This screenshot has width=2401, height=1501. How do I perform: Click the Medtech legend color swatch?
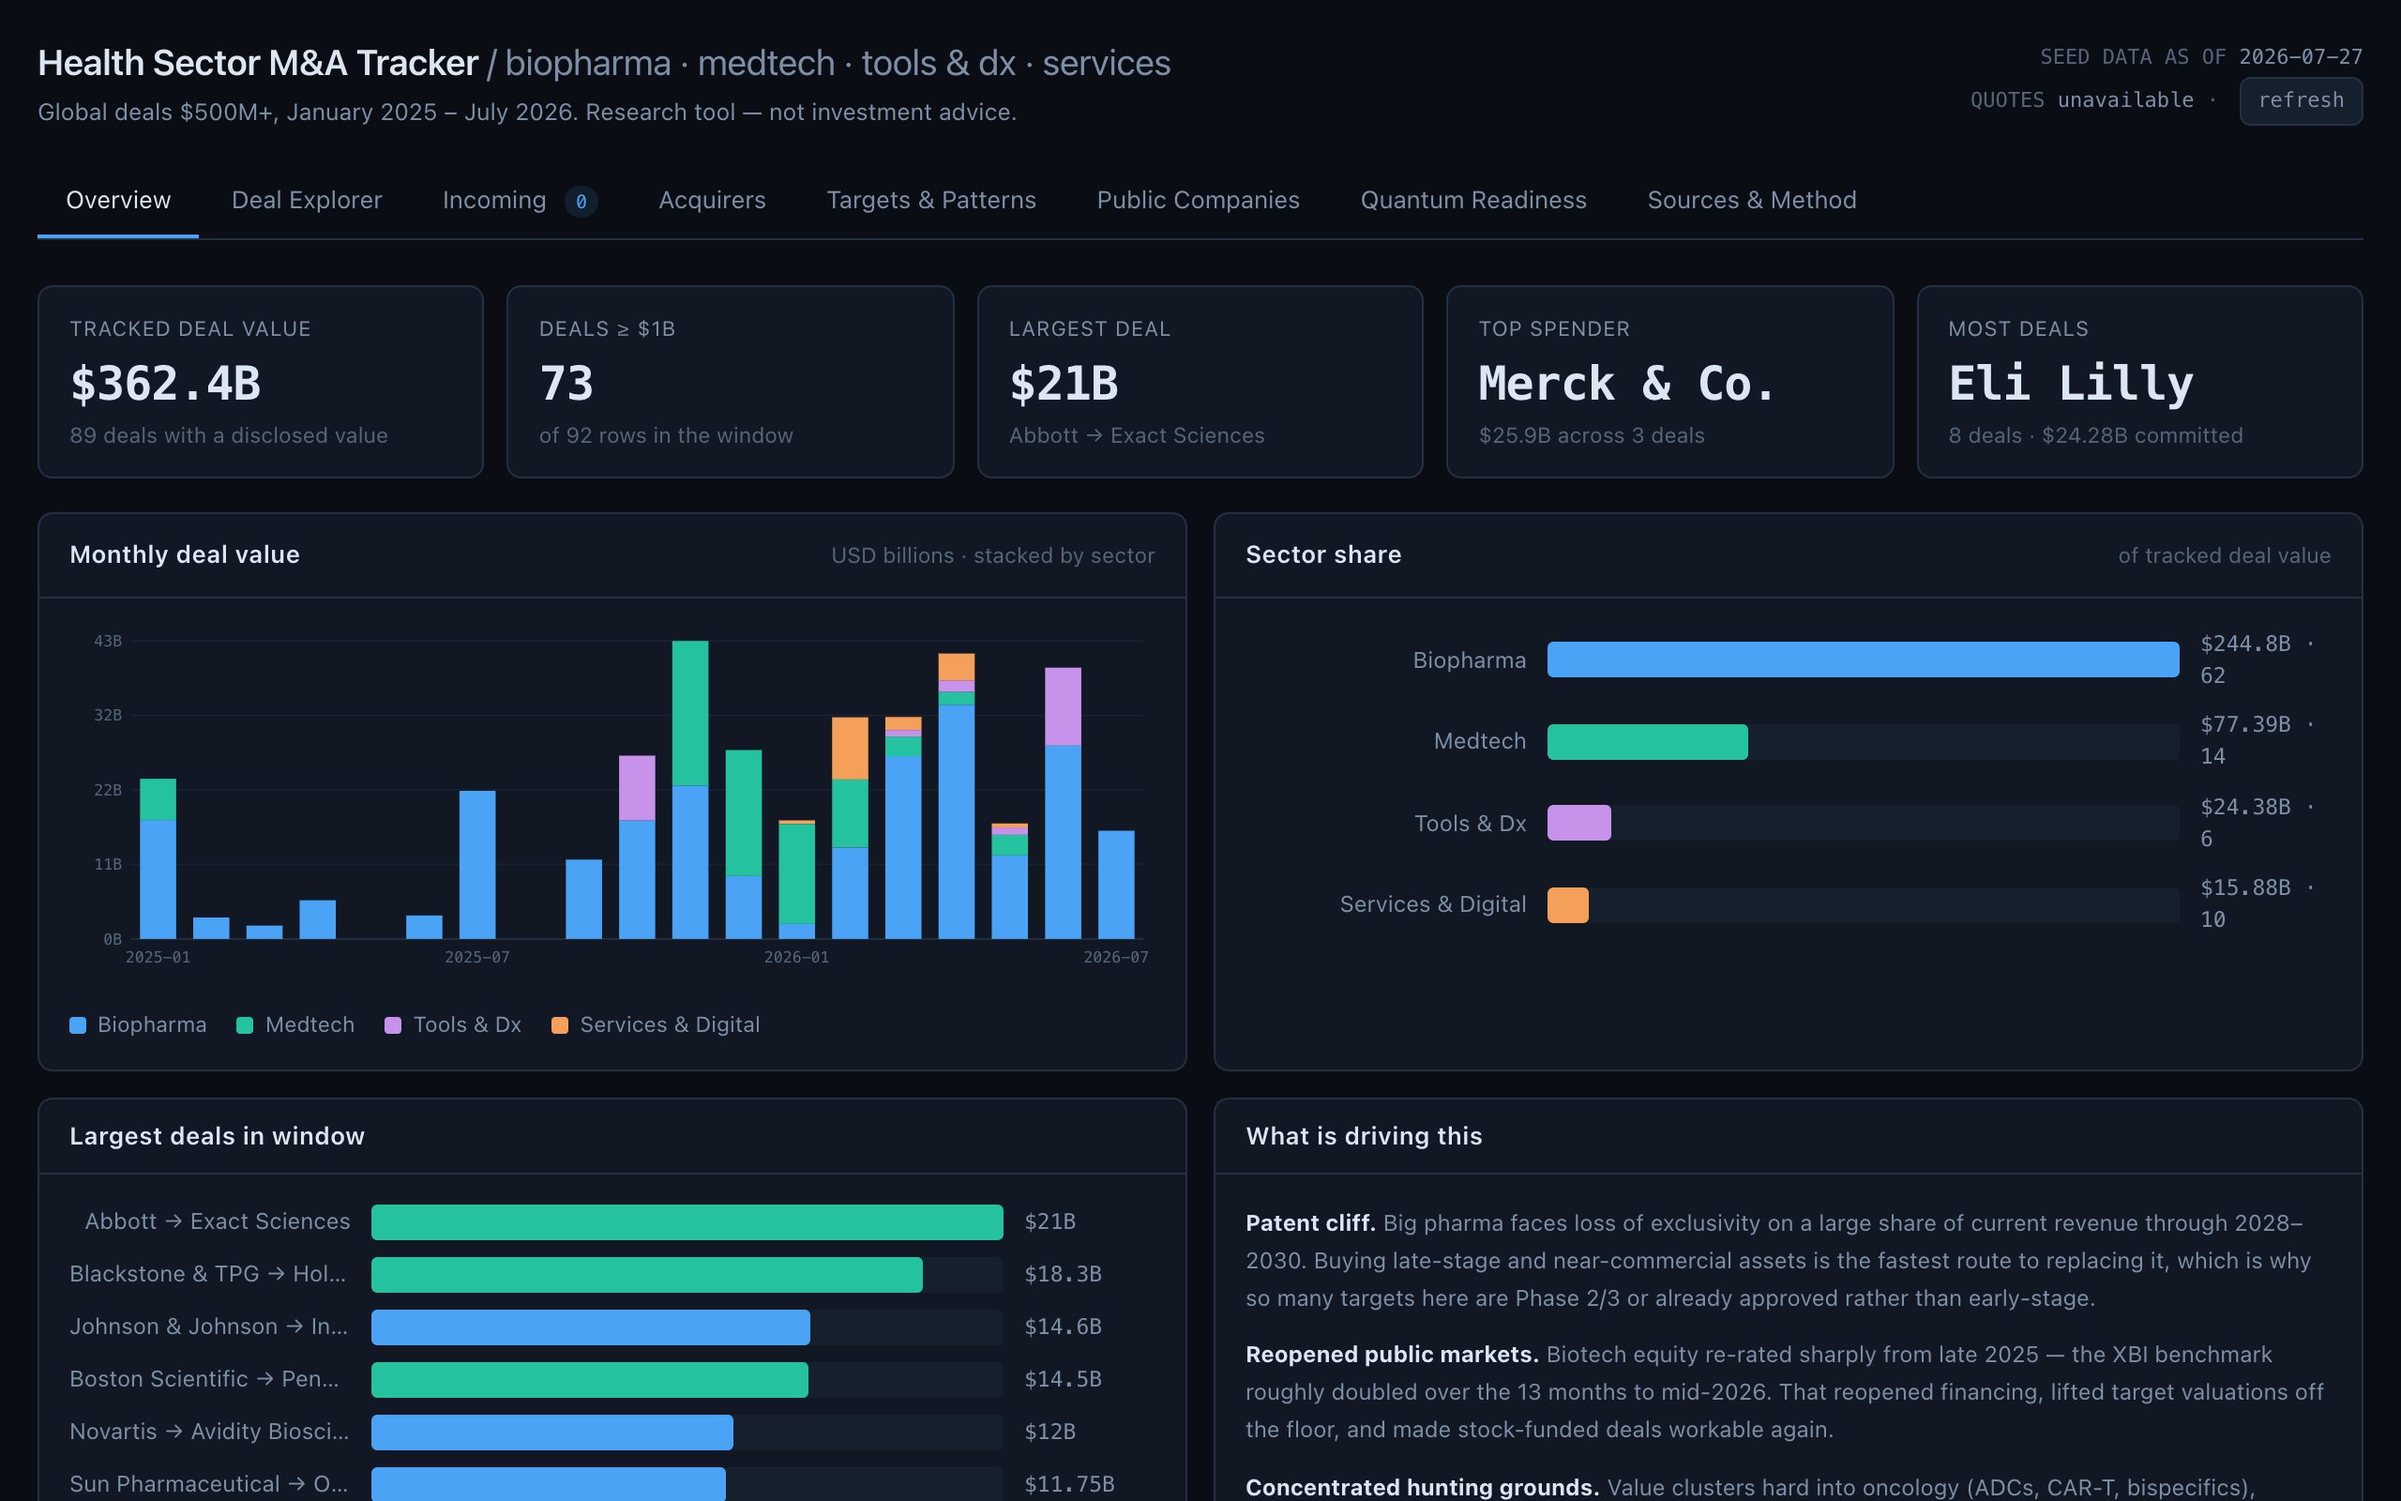245,1025
